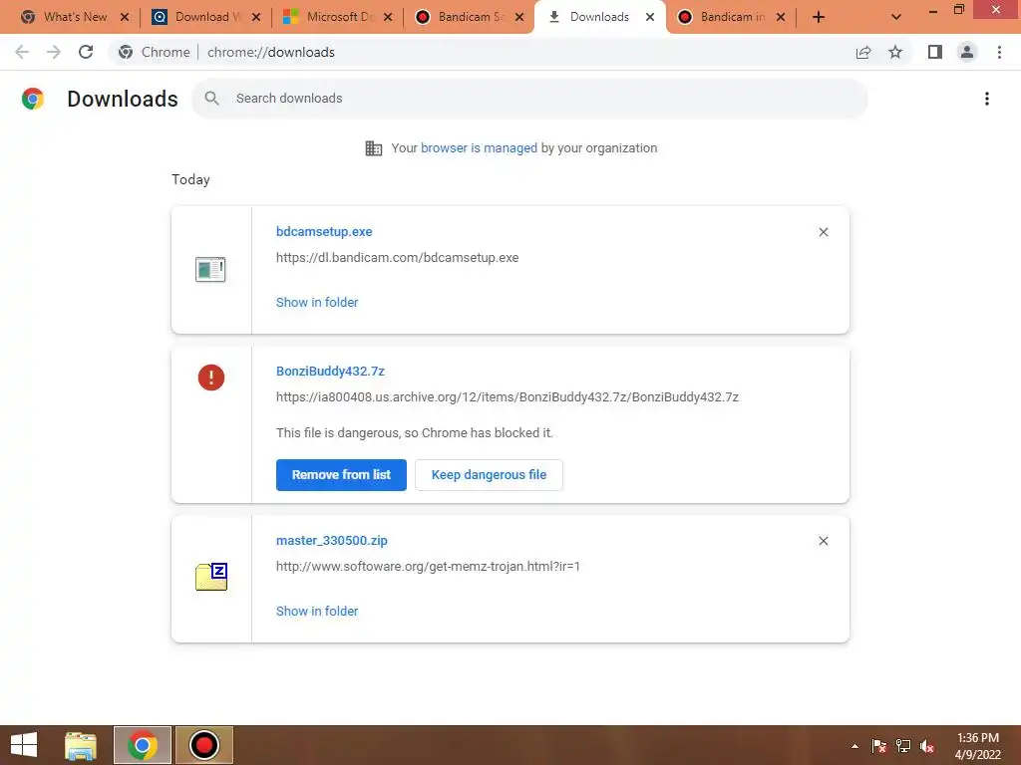This screenshot has width=1021, height=765.
Task: Bookmark this tab with the star icon
Action: pos(895,52)
